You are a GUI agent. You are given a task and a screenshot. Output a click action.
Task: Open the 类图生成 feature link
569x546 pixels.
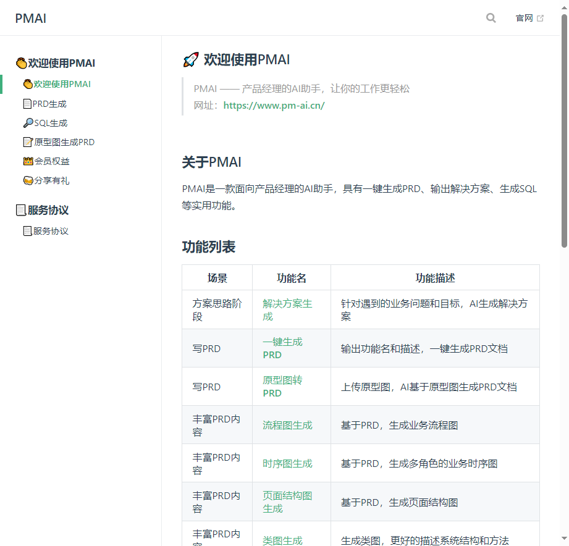282,540
